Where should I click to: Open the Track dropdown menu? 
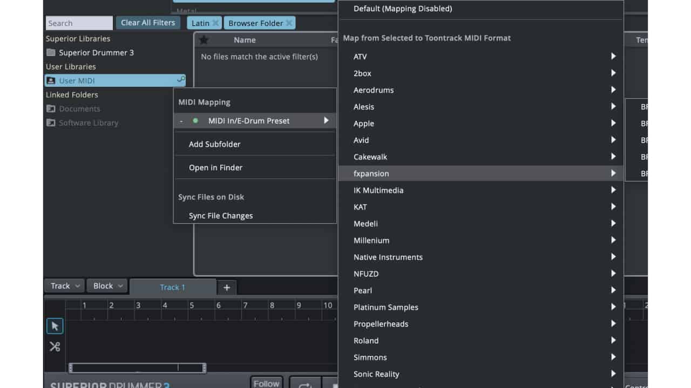64,286
